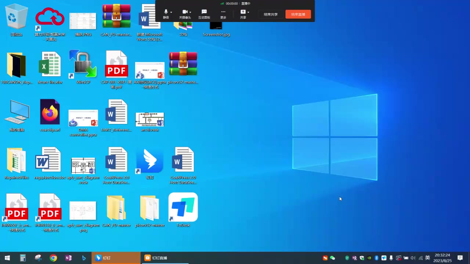Click the 共享 share screen icon
Viewport: 470px width, 264px height.
pos(243,12)
